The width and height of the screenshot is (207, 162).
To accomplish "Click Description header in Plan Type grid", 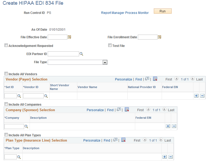I will click(31, 148).
